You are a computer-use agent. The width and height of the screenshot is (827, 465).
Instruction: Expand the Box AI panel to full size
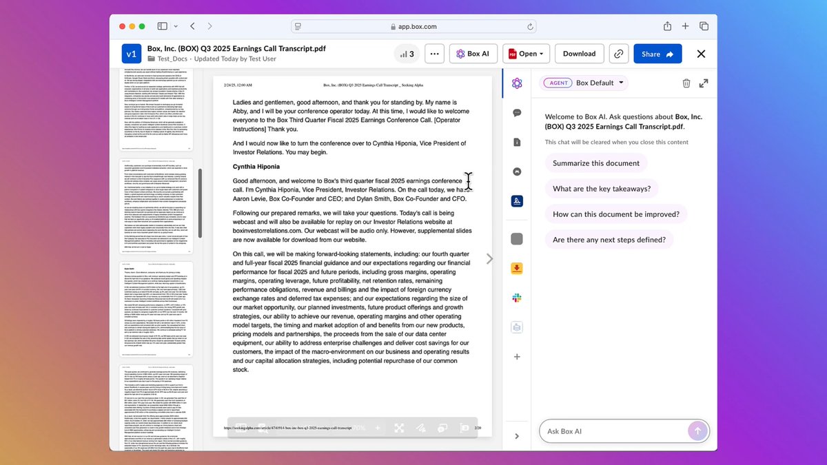coord(704,83)
